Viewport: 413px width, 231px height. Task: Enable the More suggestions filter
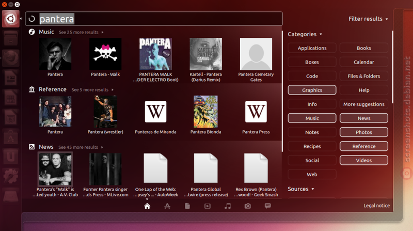[364, 104]
